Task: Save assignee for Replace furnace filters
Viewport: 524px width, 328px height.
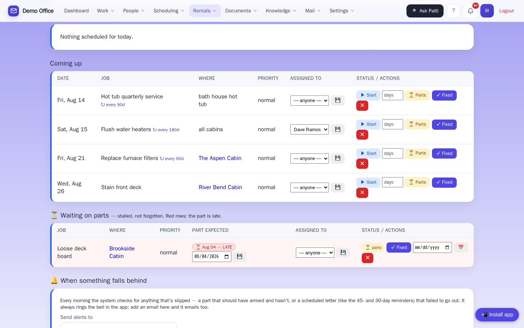Action: 338,158
